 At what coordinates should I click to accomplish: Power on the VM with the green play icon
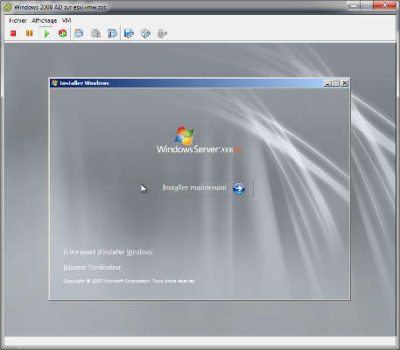tap(46, 33)
